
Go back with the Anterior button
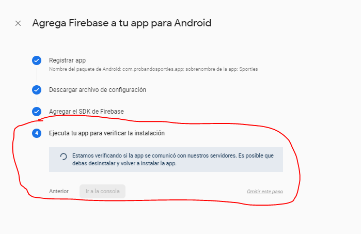coord(59,192)
